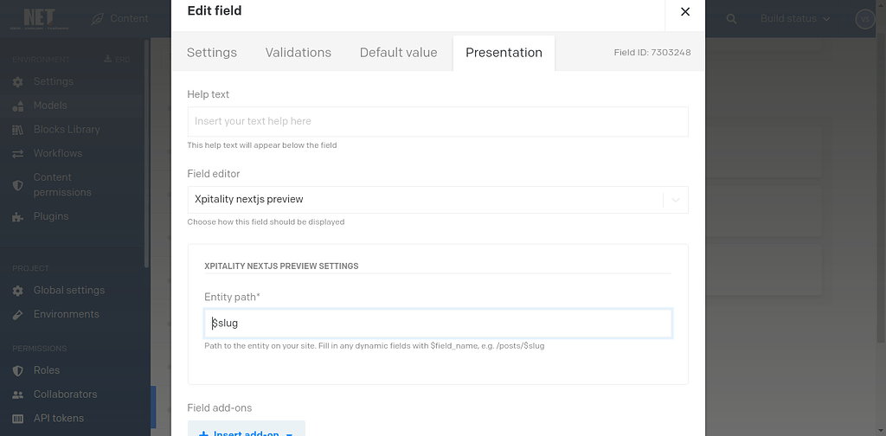Click the Blocks Library icon
886x436 pixels.
pyautogui.click(x=18, y=130)
